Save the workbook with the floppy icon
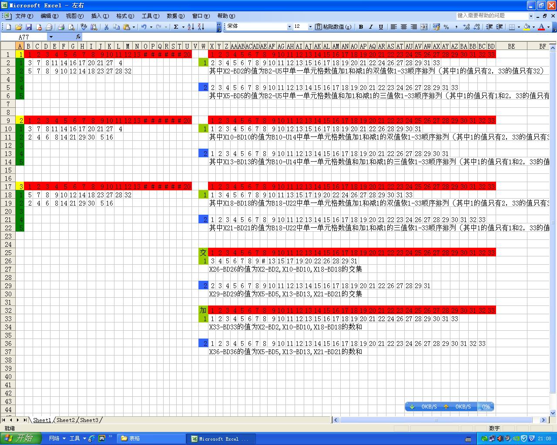 29,27
